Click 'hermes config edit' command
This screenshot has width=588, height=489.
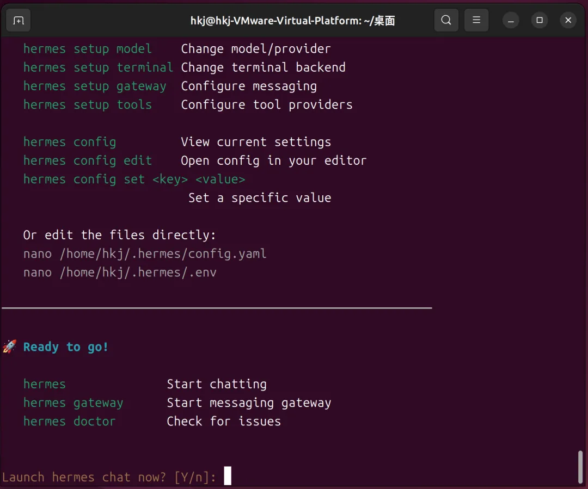pos(87,161)
